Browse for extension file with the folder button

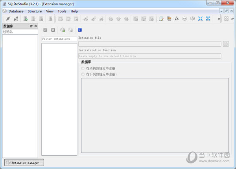[226, 44]
